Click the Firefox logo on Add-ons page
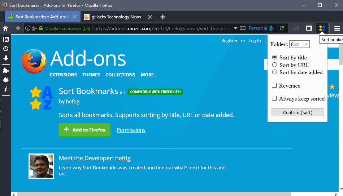 (34, 61)
